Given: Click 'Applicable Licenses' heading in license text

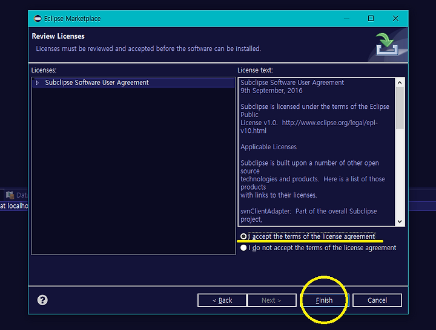Looking at the screenshot, I should [269, 147].
